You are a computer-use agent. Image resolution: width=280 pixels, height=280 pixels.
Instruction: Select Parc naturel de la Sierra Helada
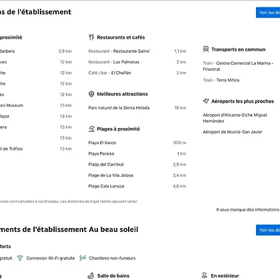pyautogui.click(x=137, y=108)
